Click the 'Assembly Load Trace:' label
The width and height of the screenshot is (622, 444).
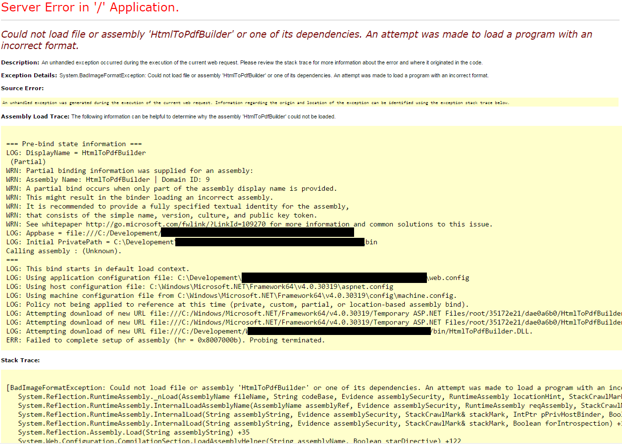point(35,116)
